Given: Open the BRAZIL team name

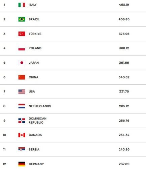Looking at the screenshot, I should (x=34, y=19).
